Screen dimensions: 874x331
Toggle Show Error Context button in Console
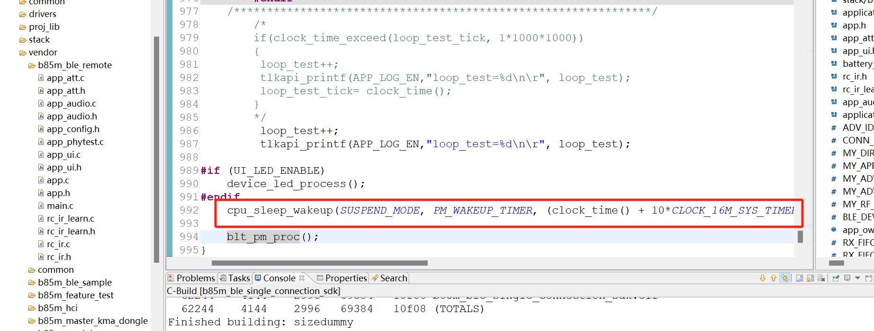tap(785, 278)
